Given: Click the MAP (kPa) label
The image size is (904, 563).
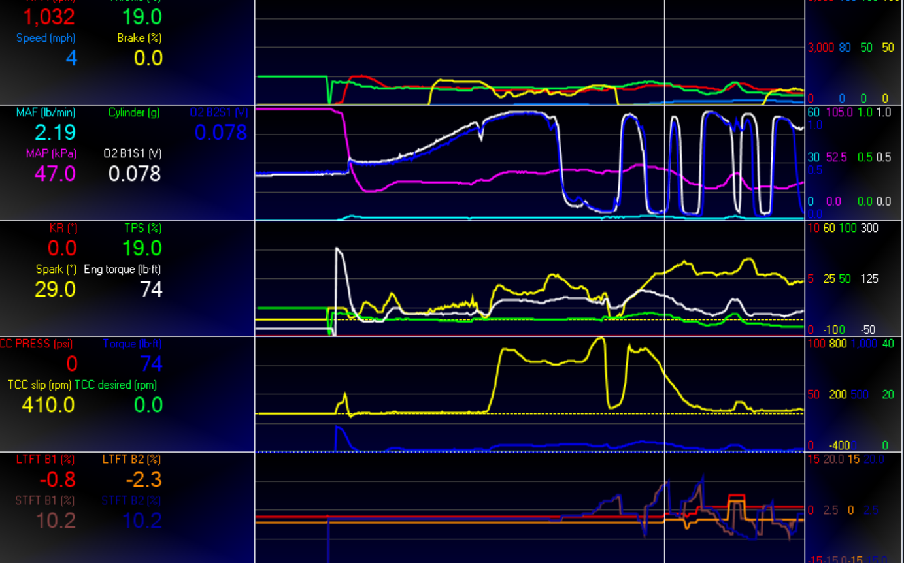Looking at the screenshot, I should pyautogui.click(x=51, y=153).
